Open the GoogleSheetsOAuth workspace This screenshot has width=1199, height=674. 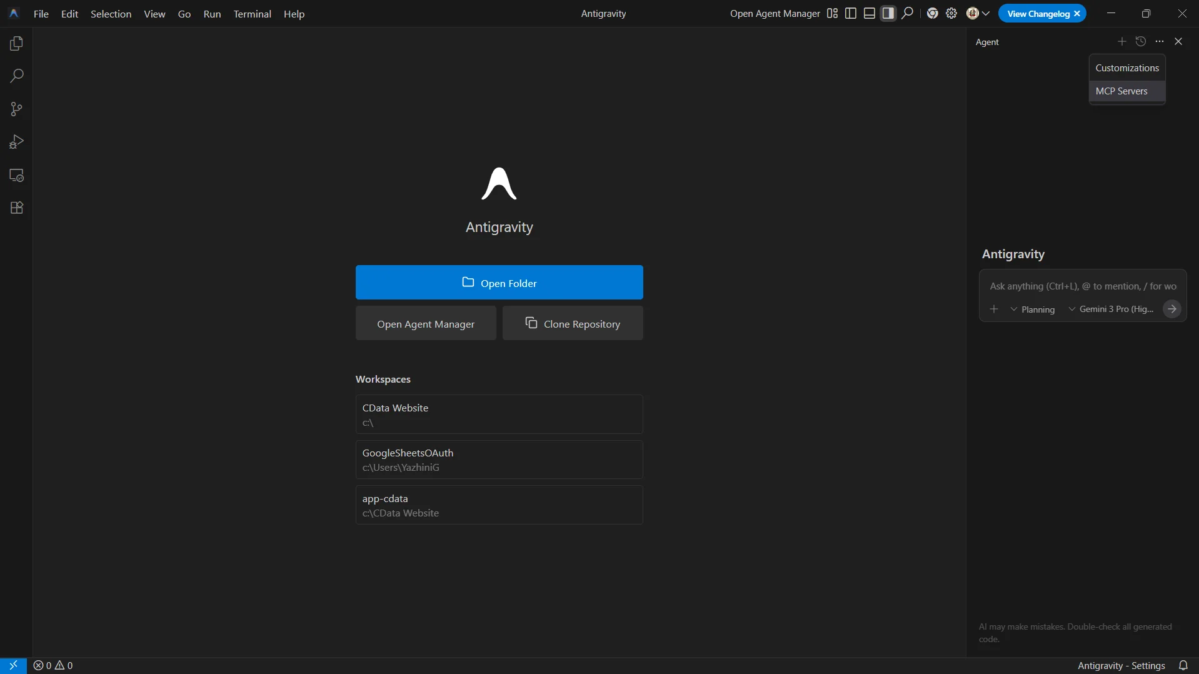499,460
